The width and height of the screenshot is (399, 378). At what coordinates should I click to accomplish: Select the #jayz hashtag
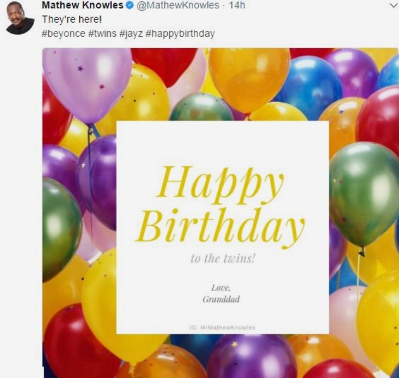[131, 34]
